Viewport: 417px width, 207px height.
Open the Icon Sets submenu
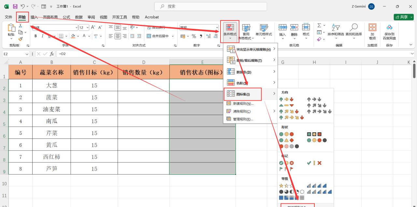click(x=251, y=94)
